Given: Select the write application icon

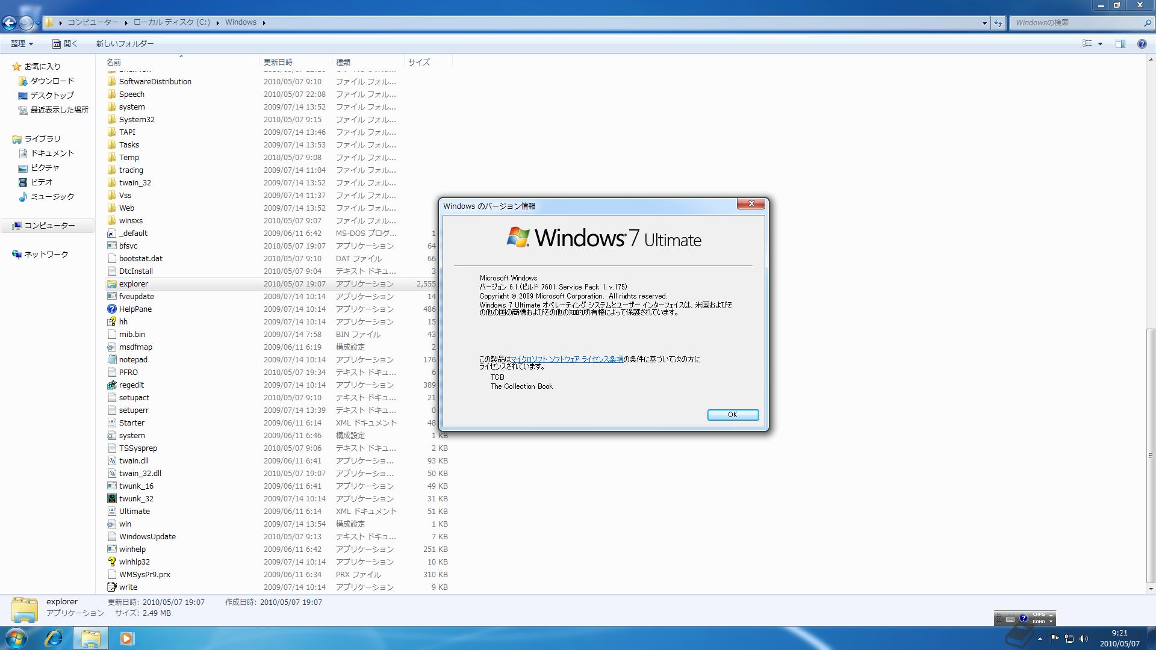Looking at the screenshot, I should (111, 587).
